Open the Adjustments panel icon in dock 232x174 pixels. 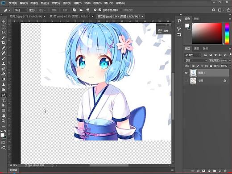pos(179,35)
